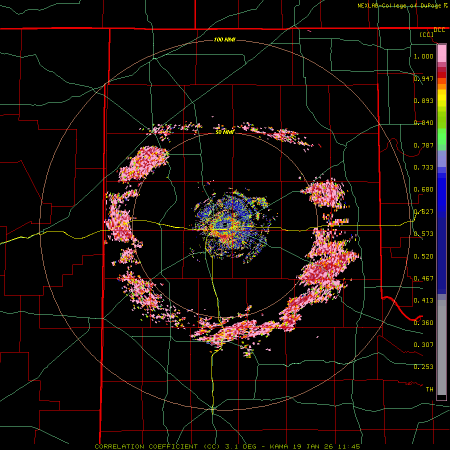
Task: Click the NEXLAB-College of DuPage label
Action: [399, 5]
